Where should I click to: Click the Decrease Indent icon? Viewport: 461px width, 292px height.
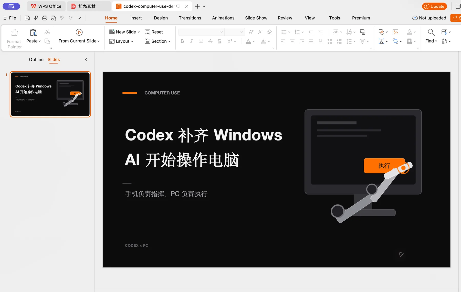tap(311, 32)
